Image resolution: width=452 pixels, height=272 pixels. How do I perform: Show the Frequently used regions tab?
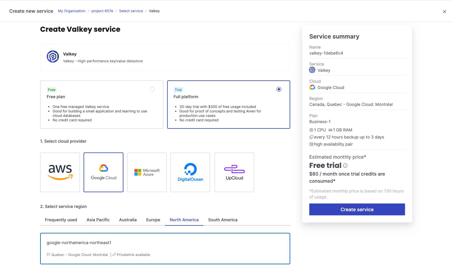point(61,220)
